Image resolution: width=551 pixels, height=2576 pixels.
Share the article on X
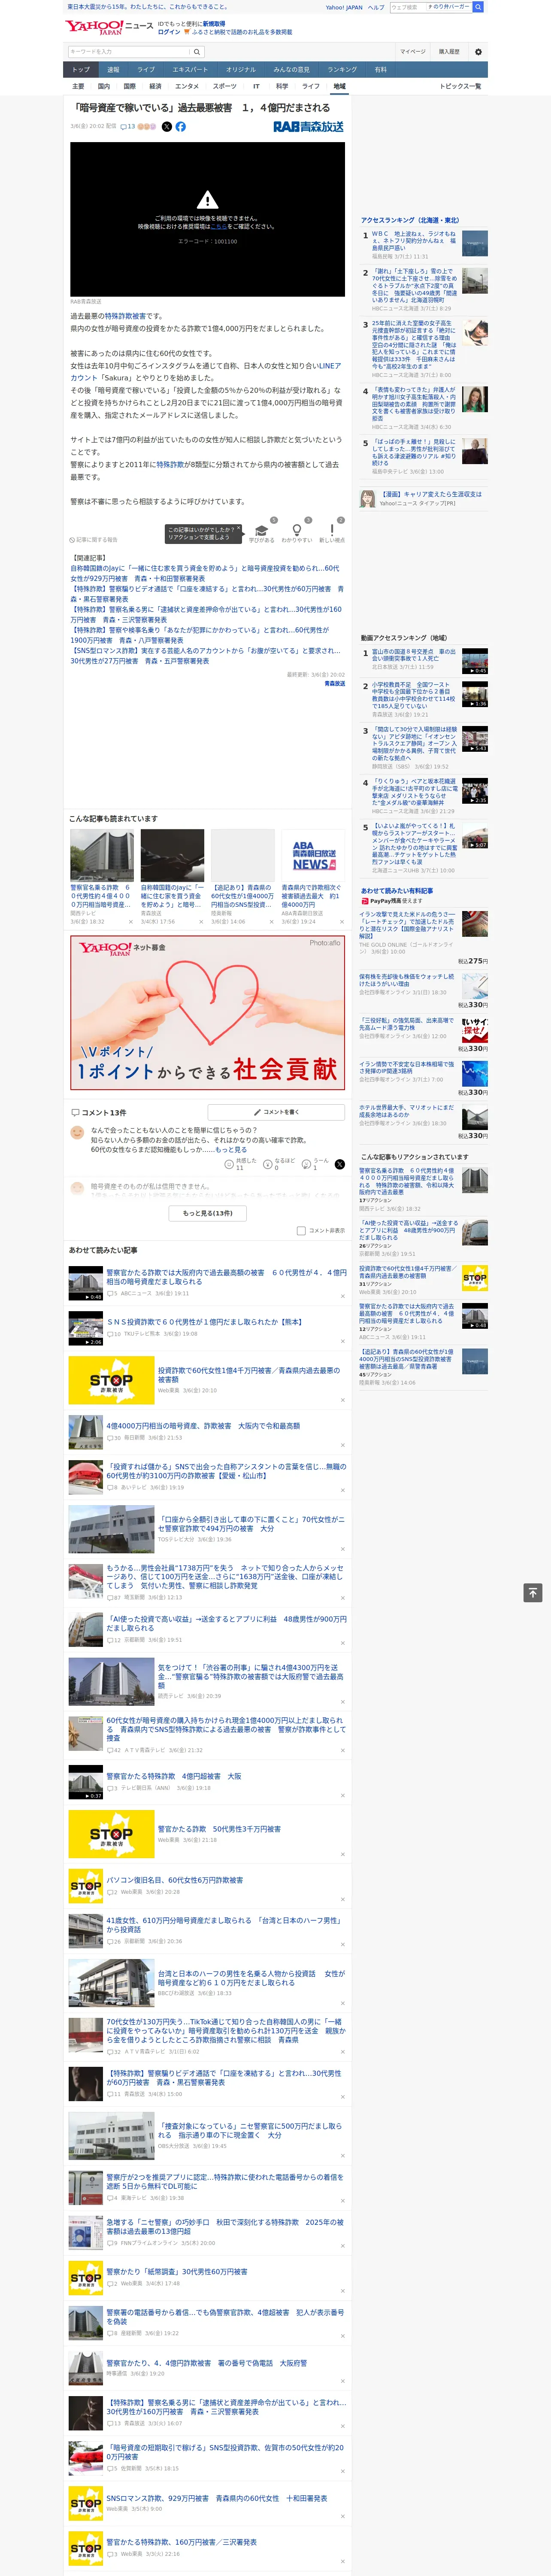pyautogui.click(x=167, y=127)
